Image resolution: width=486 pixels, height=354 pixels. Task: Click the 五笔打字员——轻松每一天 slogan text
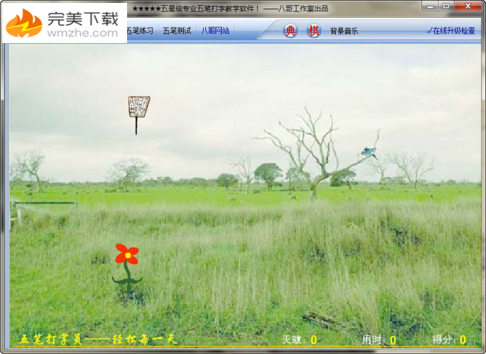[x=98, y=340]
